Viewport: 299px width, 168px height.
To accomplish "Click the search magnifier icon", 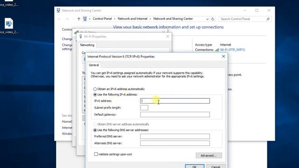I will 268,19.
